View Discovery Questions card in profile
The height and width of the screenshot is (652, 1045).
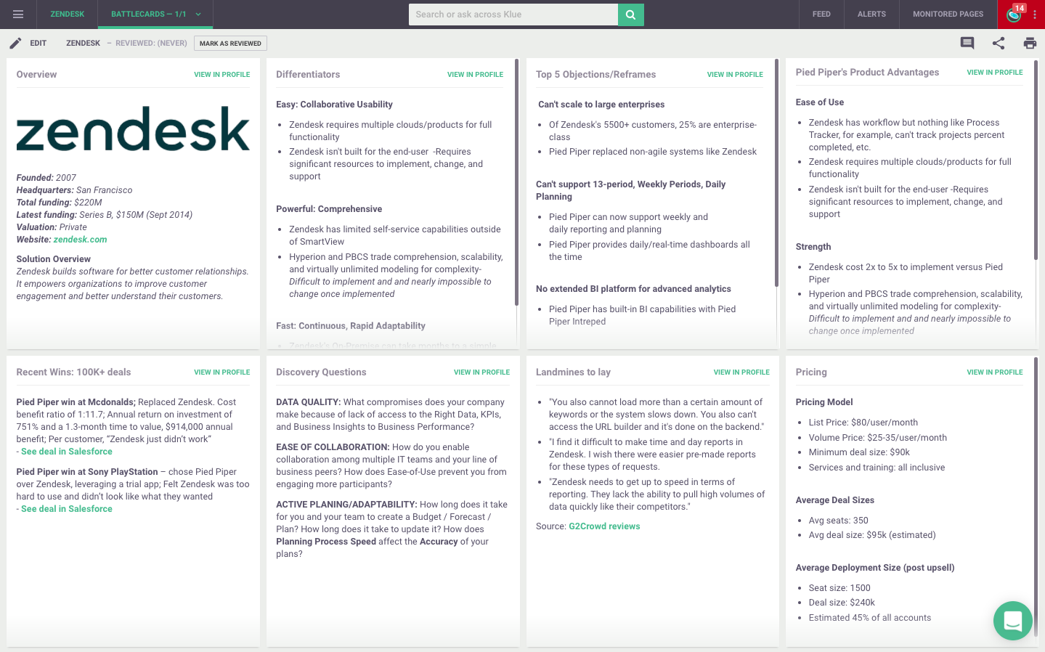coord(481,372)
